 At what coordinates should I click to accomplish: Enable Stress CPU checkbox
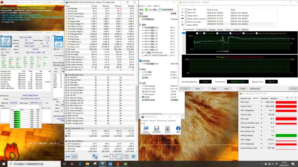tap(186, 9)
